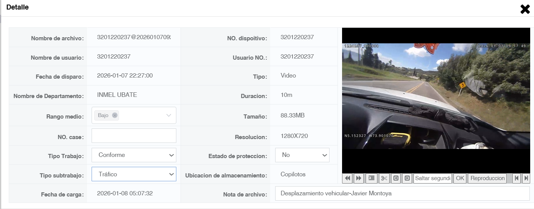Click the Nombre de usuario value
The width and height of the screenshot is (534, 209).
[114, 56]
